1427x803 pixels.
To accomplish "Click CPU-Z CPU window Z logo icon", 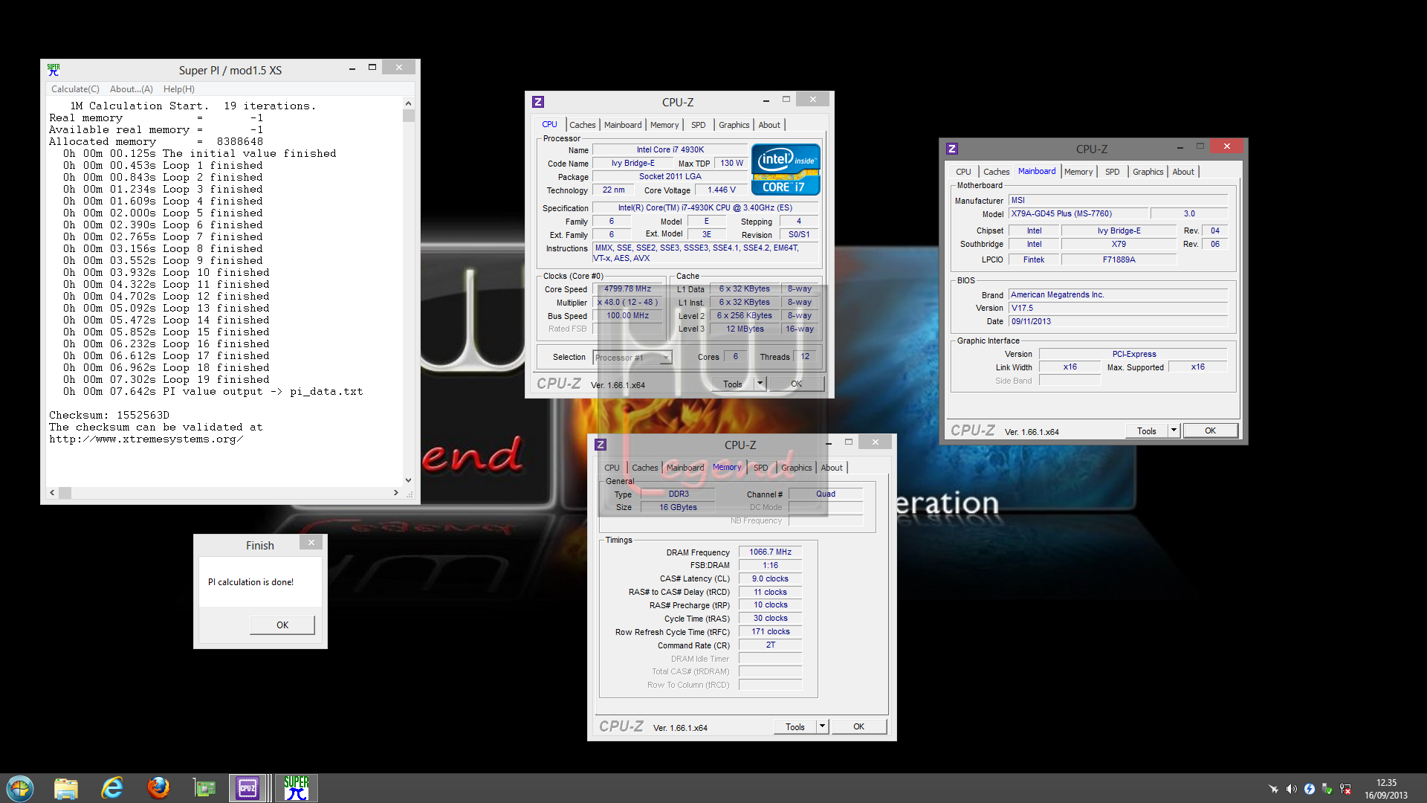I will point(538,102).
